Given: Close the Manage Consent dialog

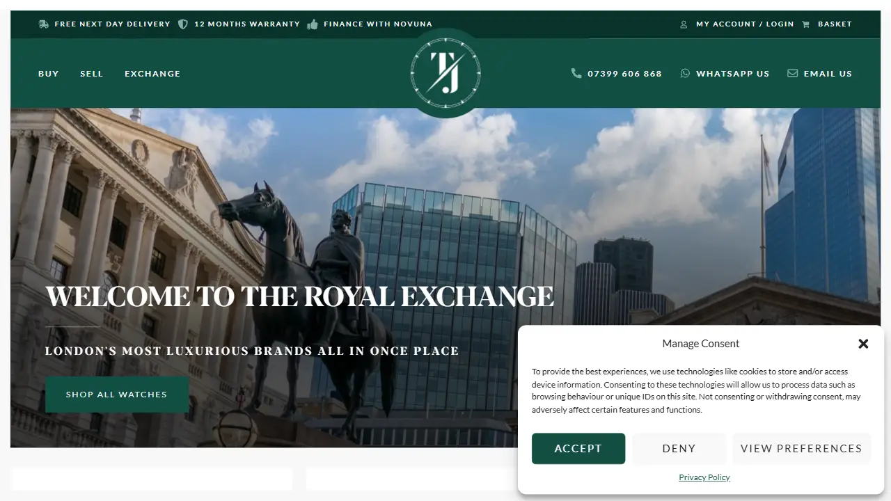Looking at the screenshot, I should (863, 344).
